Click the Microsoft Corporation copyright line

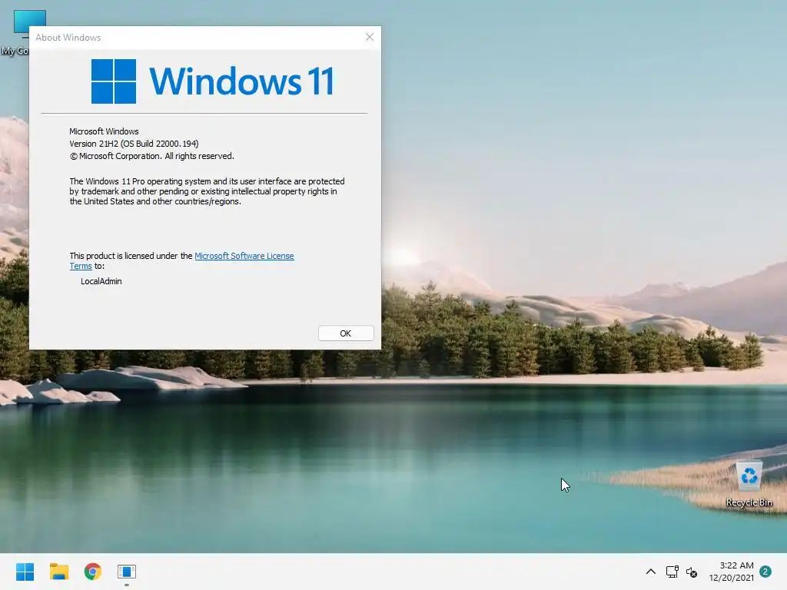coord(151,156)
